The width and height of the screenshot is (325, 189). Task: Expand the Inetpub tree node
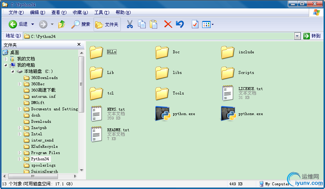20,128
